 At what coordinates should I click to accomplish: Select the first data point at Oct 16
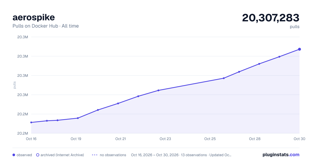tap(31, 122)
